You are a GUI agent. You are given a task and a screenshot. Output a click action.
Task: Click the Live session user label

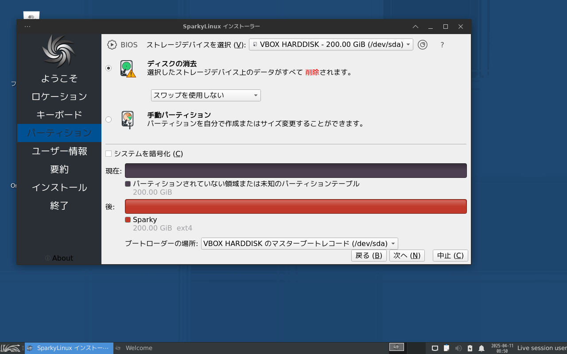542,348
